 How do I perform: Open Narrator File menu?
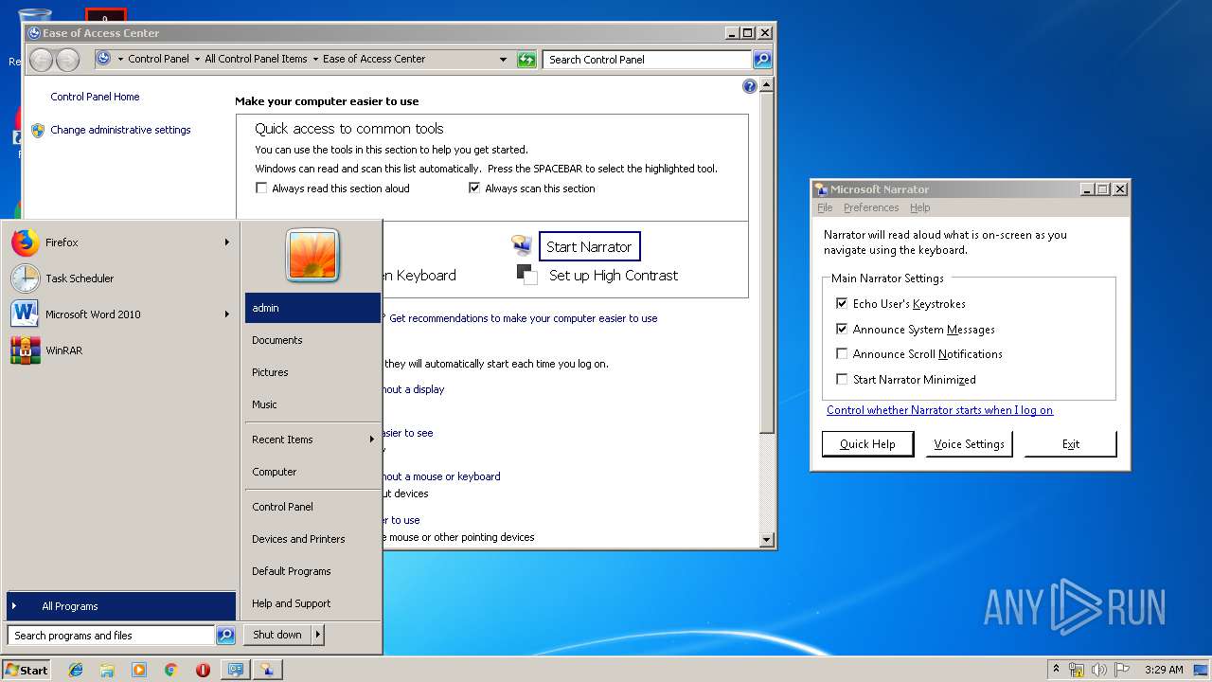click(x=825, y=207)
